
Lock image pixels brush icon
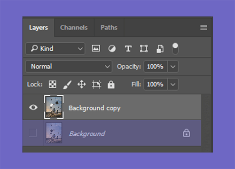[x=67, y=84]
